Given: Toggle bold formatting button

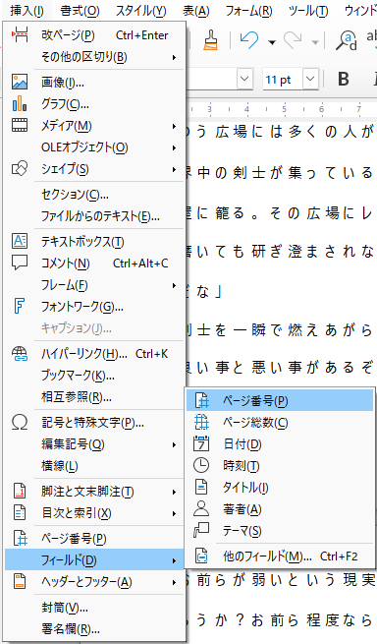Looking at the screenshot, I should pyautogui.click(x=344, y=79).
